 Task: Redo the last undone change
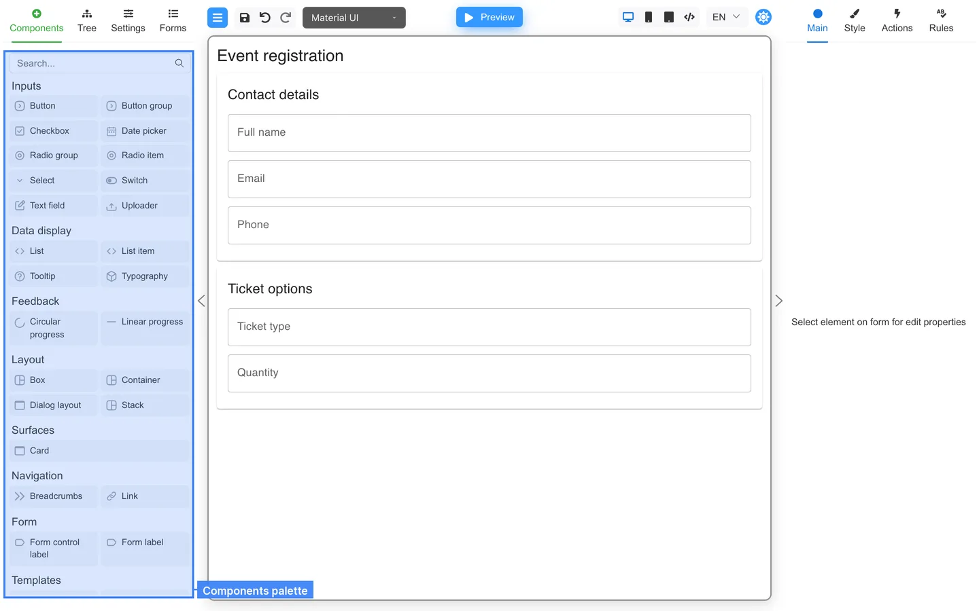click(x=286, y=18)
